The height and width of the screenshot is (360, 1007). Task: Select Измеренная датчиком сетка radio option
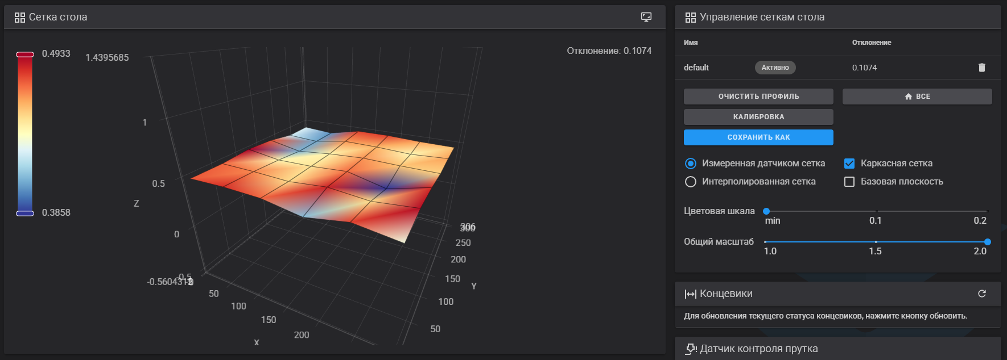691,164
